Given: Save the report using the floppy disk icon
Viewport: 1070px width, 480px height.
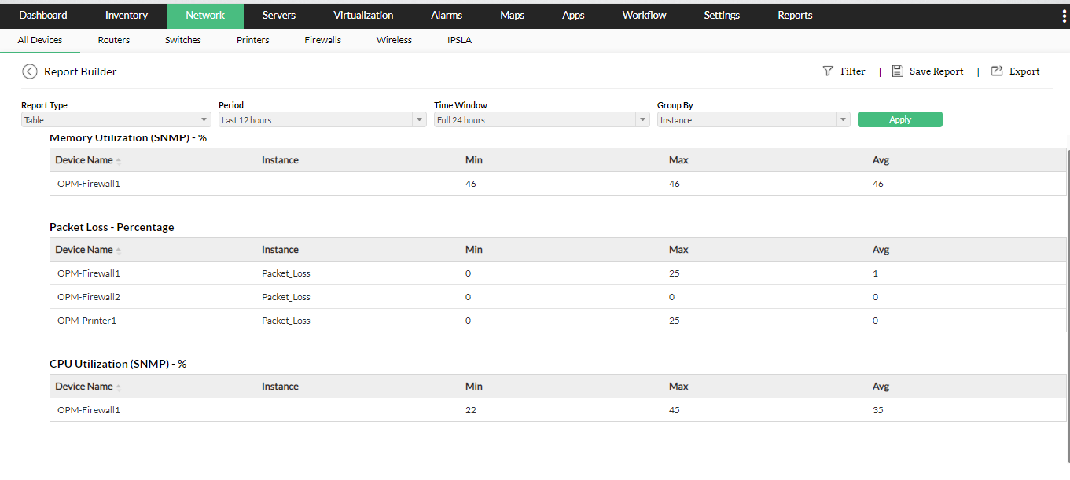Looking at the screenshot, I should pos(897,71).
